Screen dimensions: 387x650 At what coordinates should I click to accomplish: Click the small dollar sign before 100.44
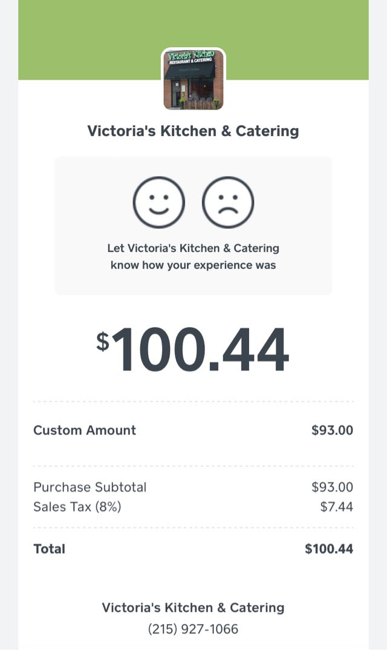(103, 342)
